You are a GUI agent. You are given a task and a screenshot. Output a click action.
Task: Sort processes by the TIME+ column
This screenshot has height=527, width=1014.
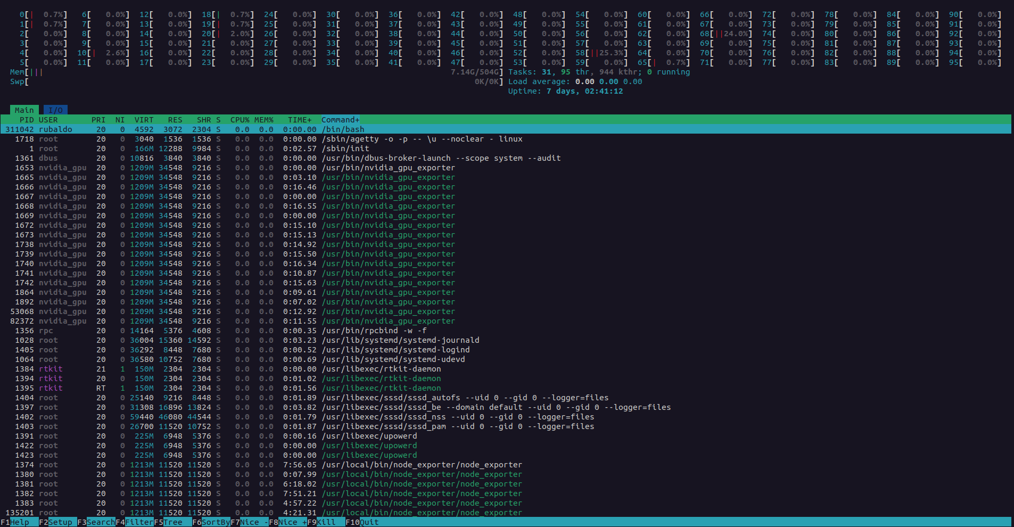point(299,119)
